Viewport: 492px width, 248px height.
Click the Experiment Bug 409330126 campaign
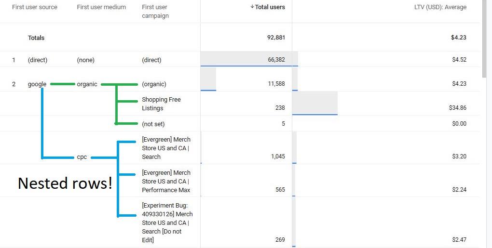point(167,222)
